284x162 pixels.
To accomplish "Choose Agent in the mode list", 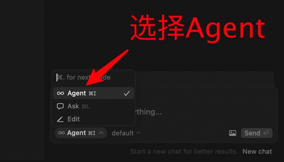I will coord(93,93).
